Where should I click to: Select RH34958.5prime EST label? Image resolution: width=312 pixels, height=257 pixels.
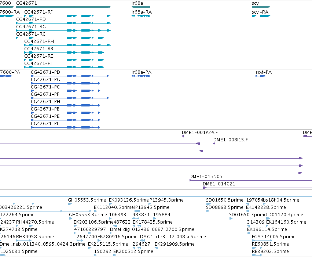[35, 237]
